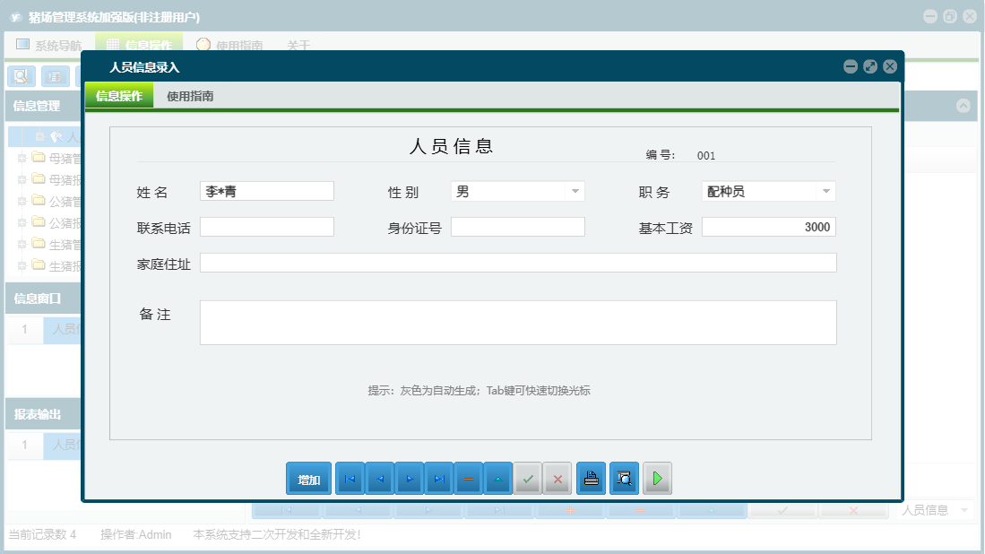
Task: Advance to the next record icon
Action: (x=410, y=478)
